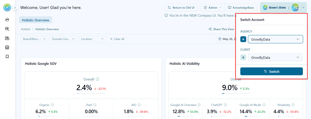Open the bookmark sidebar icon
This screenshot has height=119, width=311.
click(x=7, y=56)
